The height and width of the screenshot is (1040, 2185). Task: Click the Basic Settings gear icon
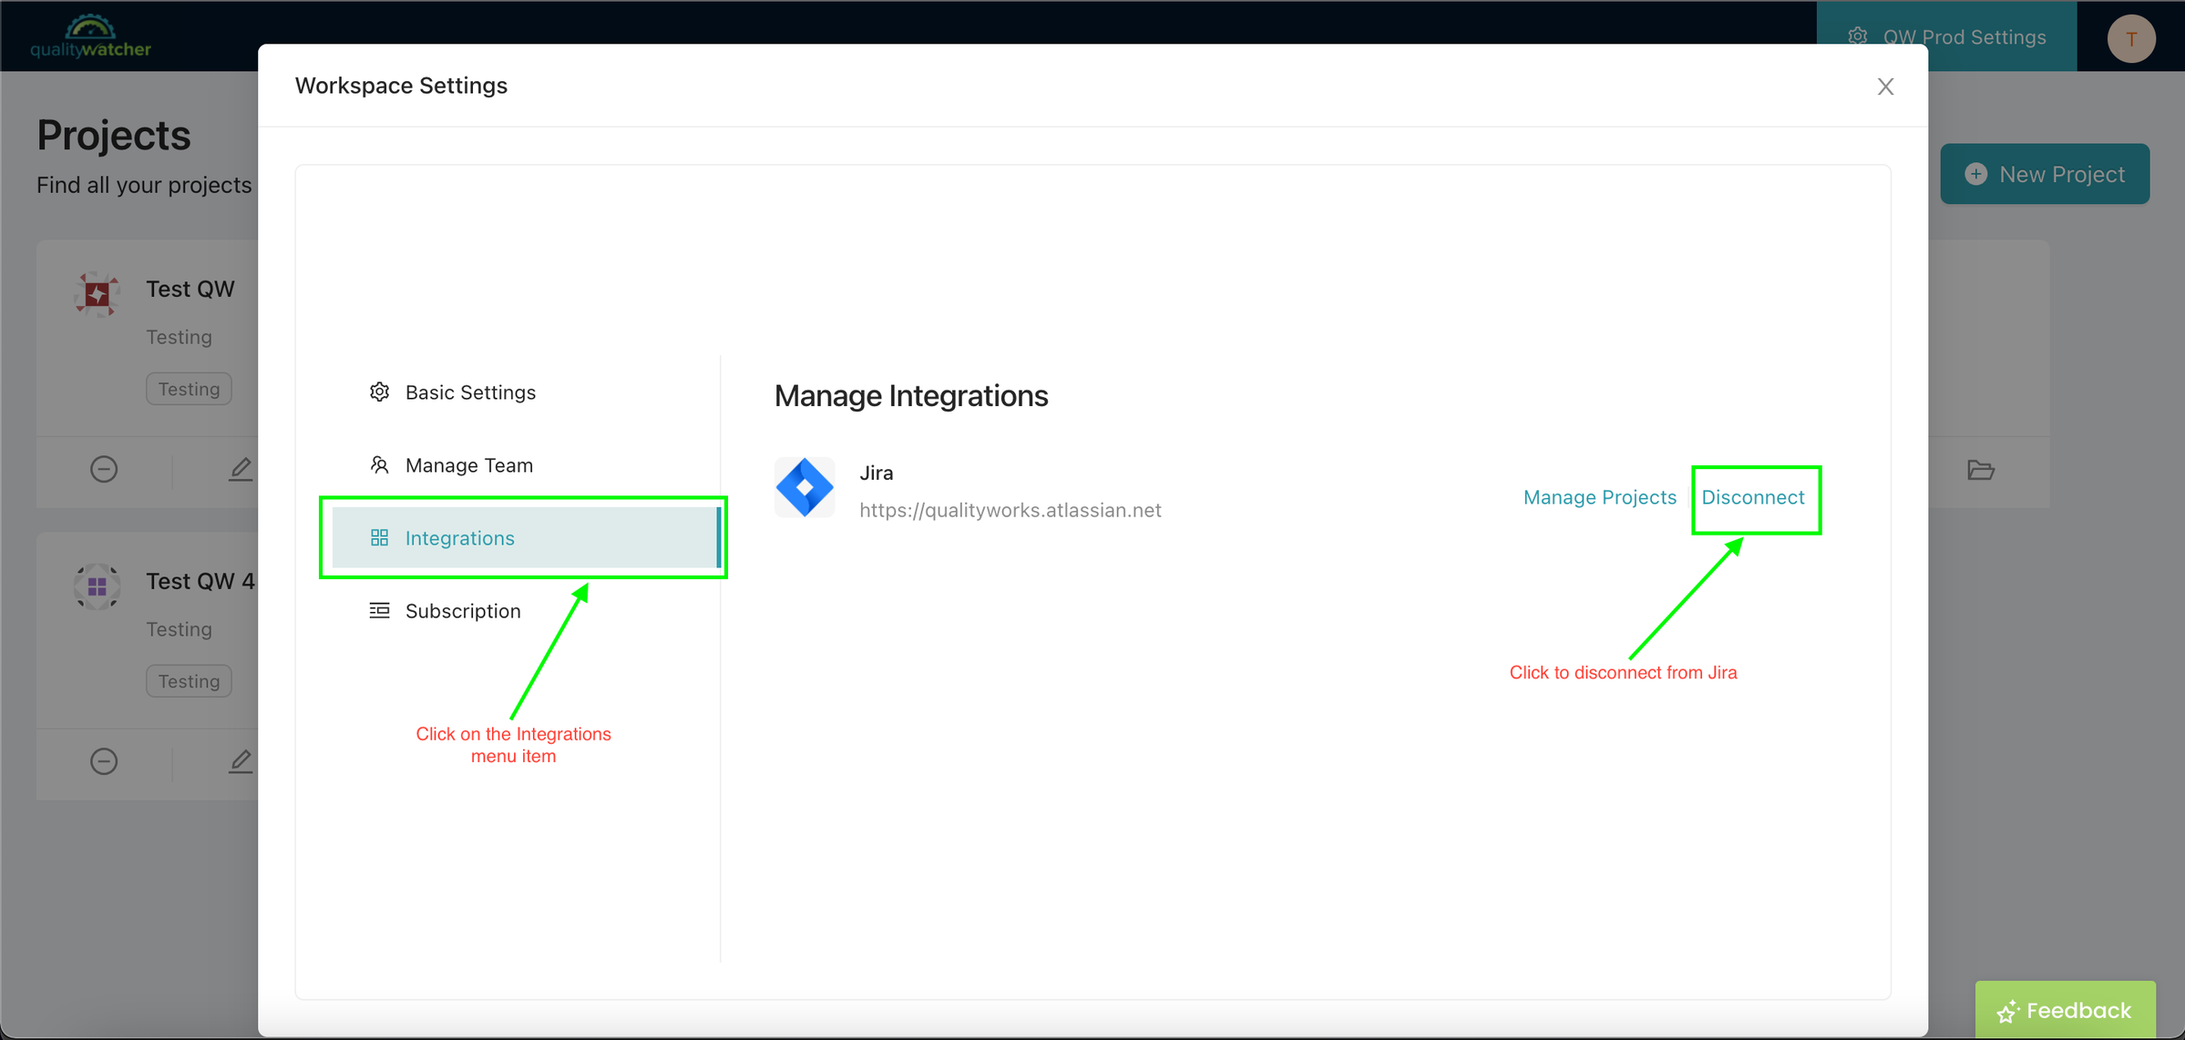click(380, 393)
